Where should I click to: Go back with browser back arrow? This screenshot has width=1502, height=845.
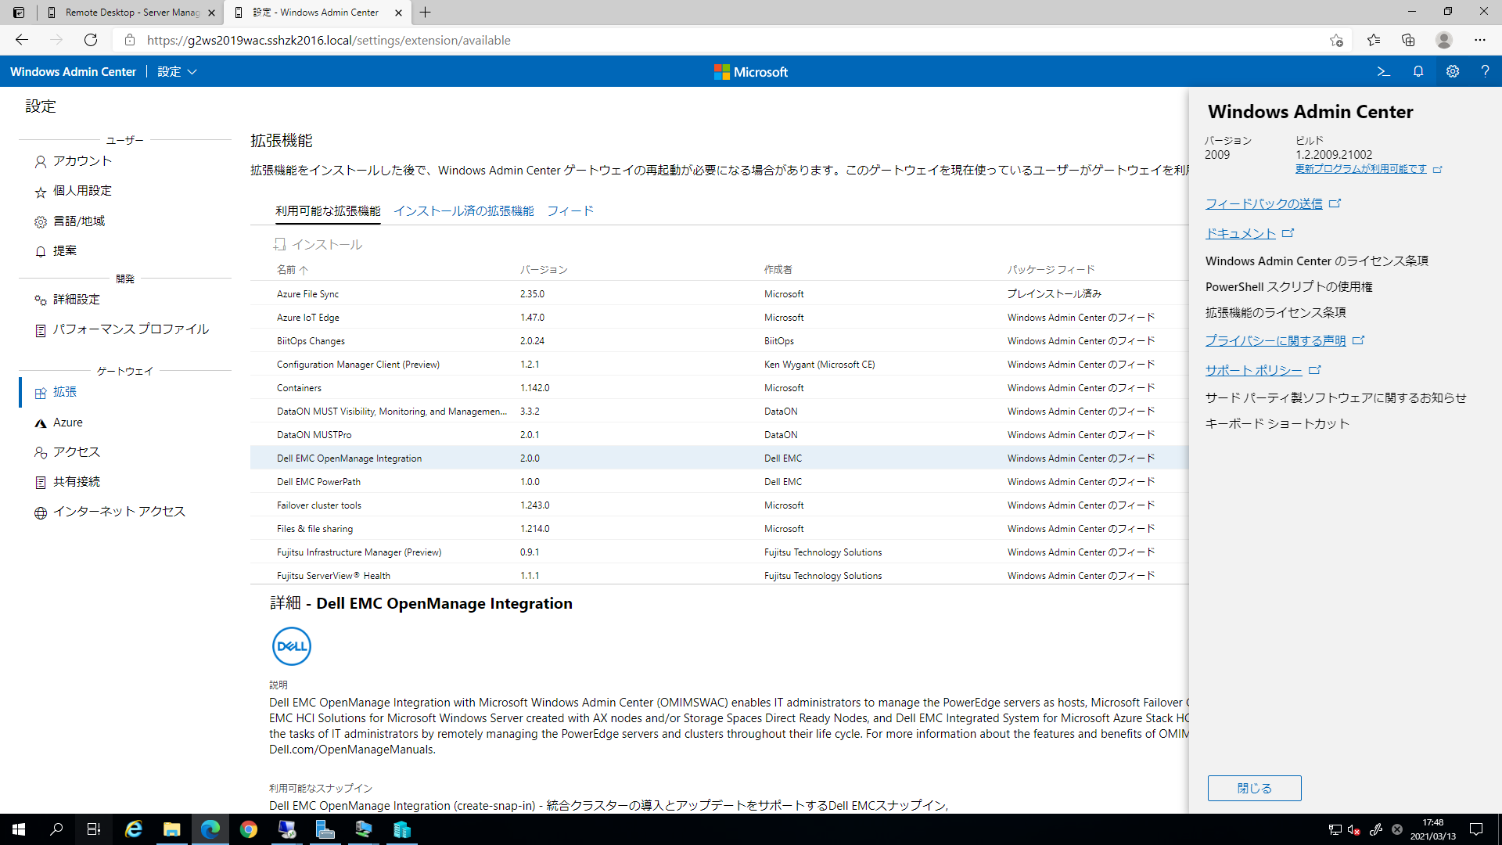pyautogui.click(x=22, y=40)
